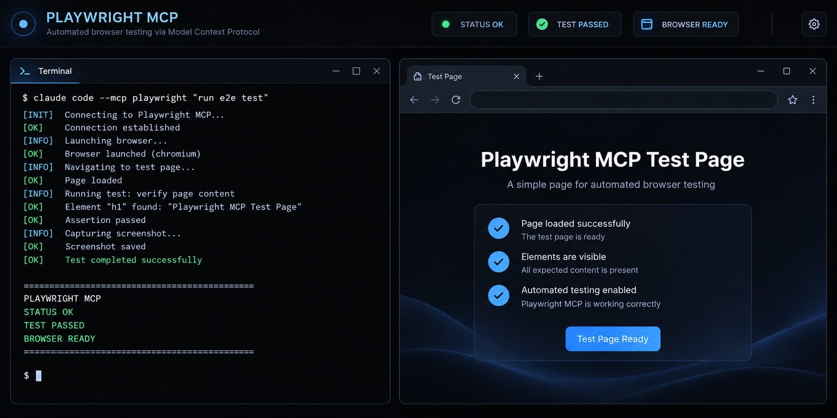Click the STATUS OK indicator pill
This screenshot has height=418, width=837.
click(474, 24)
